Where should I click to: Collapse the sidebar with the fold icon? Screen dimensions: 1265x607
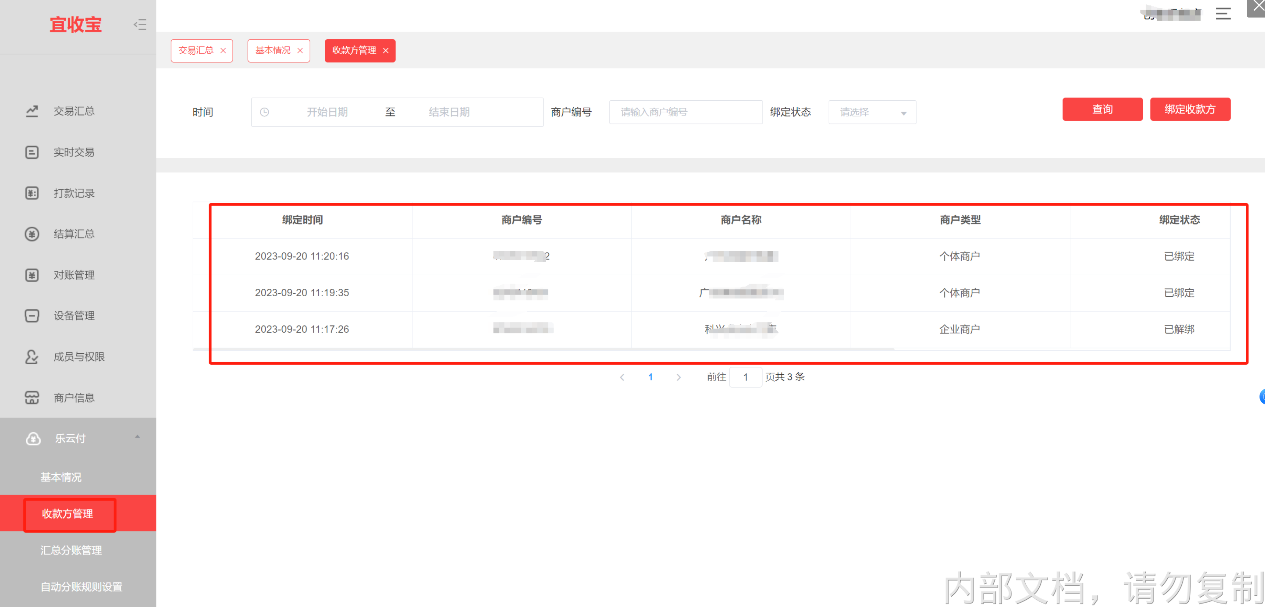tap(140, 24)
